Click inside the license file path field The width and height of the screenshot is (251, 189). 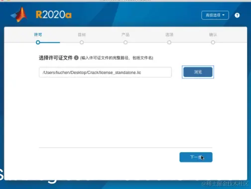click(x=105, y=72)
